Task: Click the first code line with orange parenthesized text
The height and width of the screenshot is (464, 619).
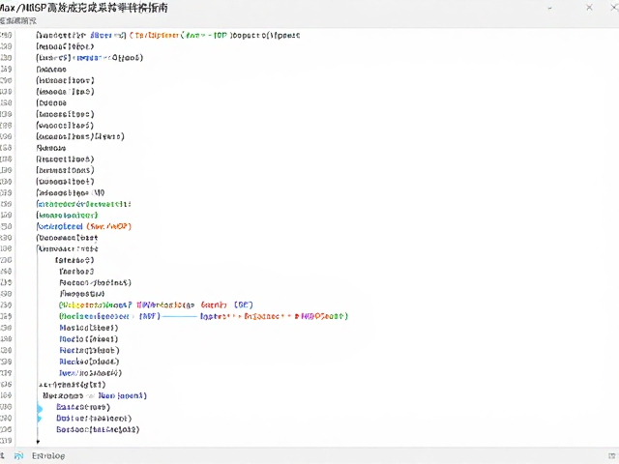Action: click(x=167, y=36)
